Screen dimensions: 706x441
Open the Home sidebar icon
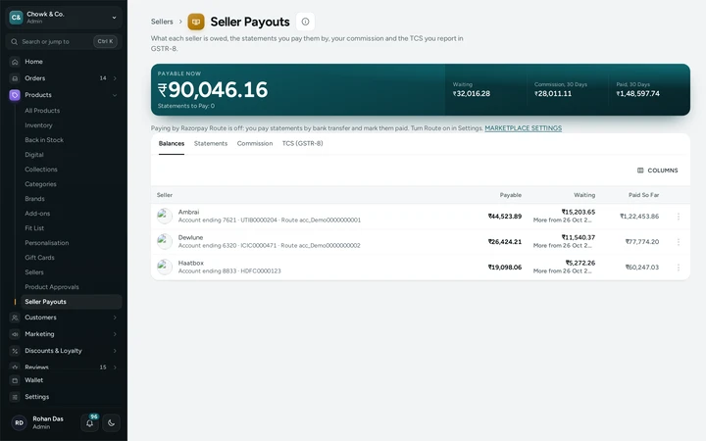click(15, 62)
